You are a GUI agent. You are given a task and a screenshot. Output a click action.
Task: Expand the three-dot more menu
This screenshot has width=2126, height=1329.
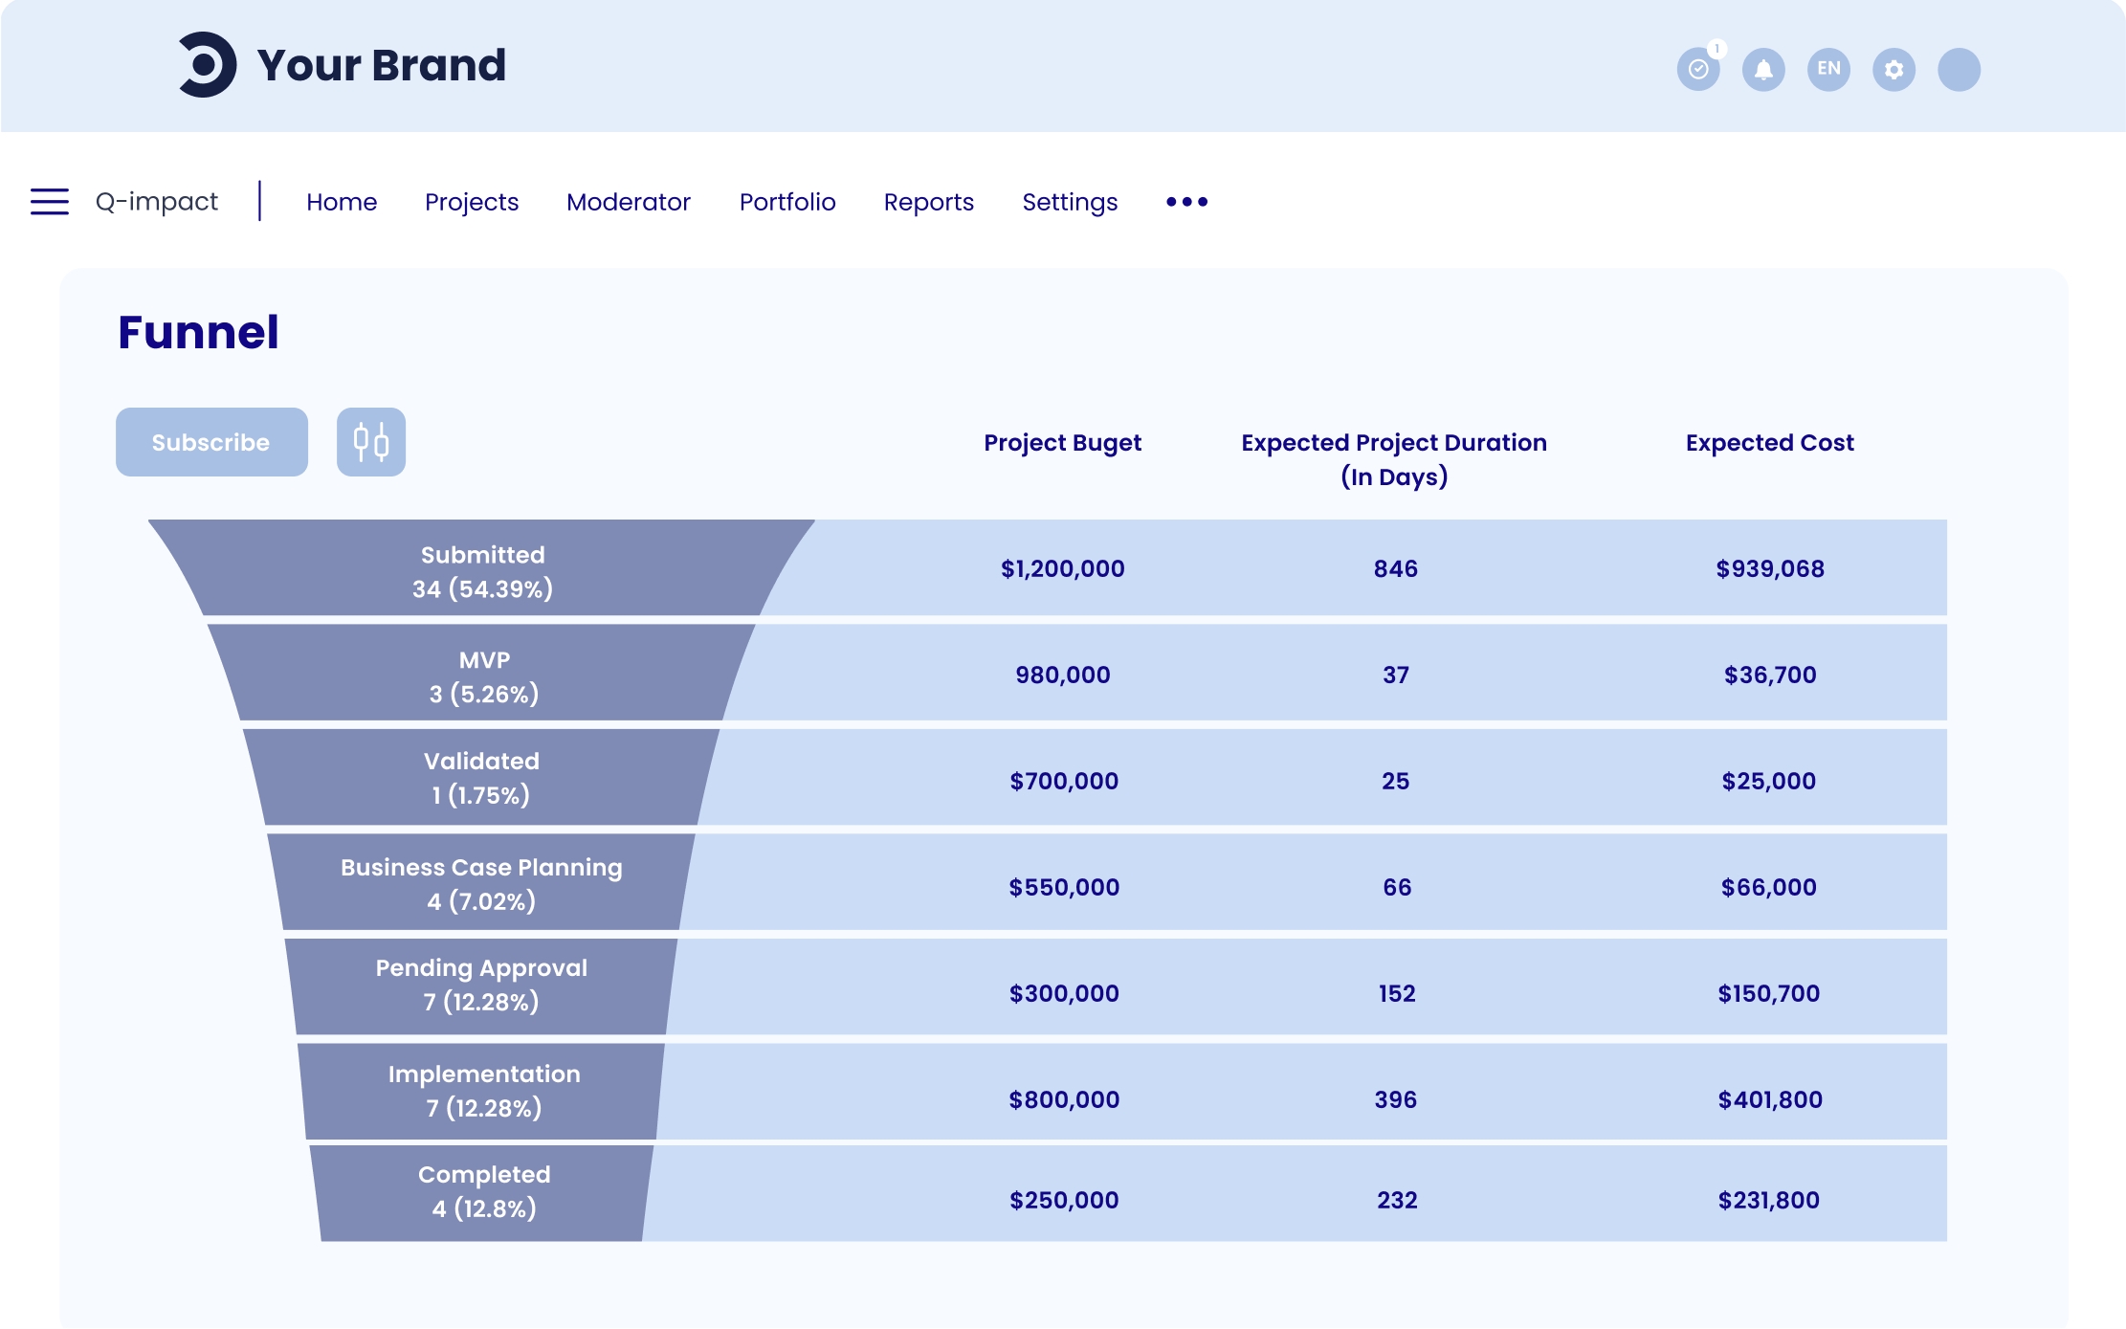[x=1186, y=202]
